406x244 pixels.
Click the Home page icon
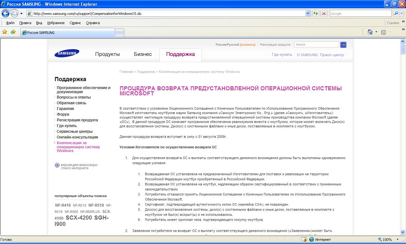370,32
